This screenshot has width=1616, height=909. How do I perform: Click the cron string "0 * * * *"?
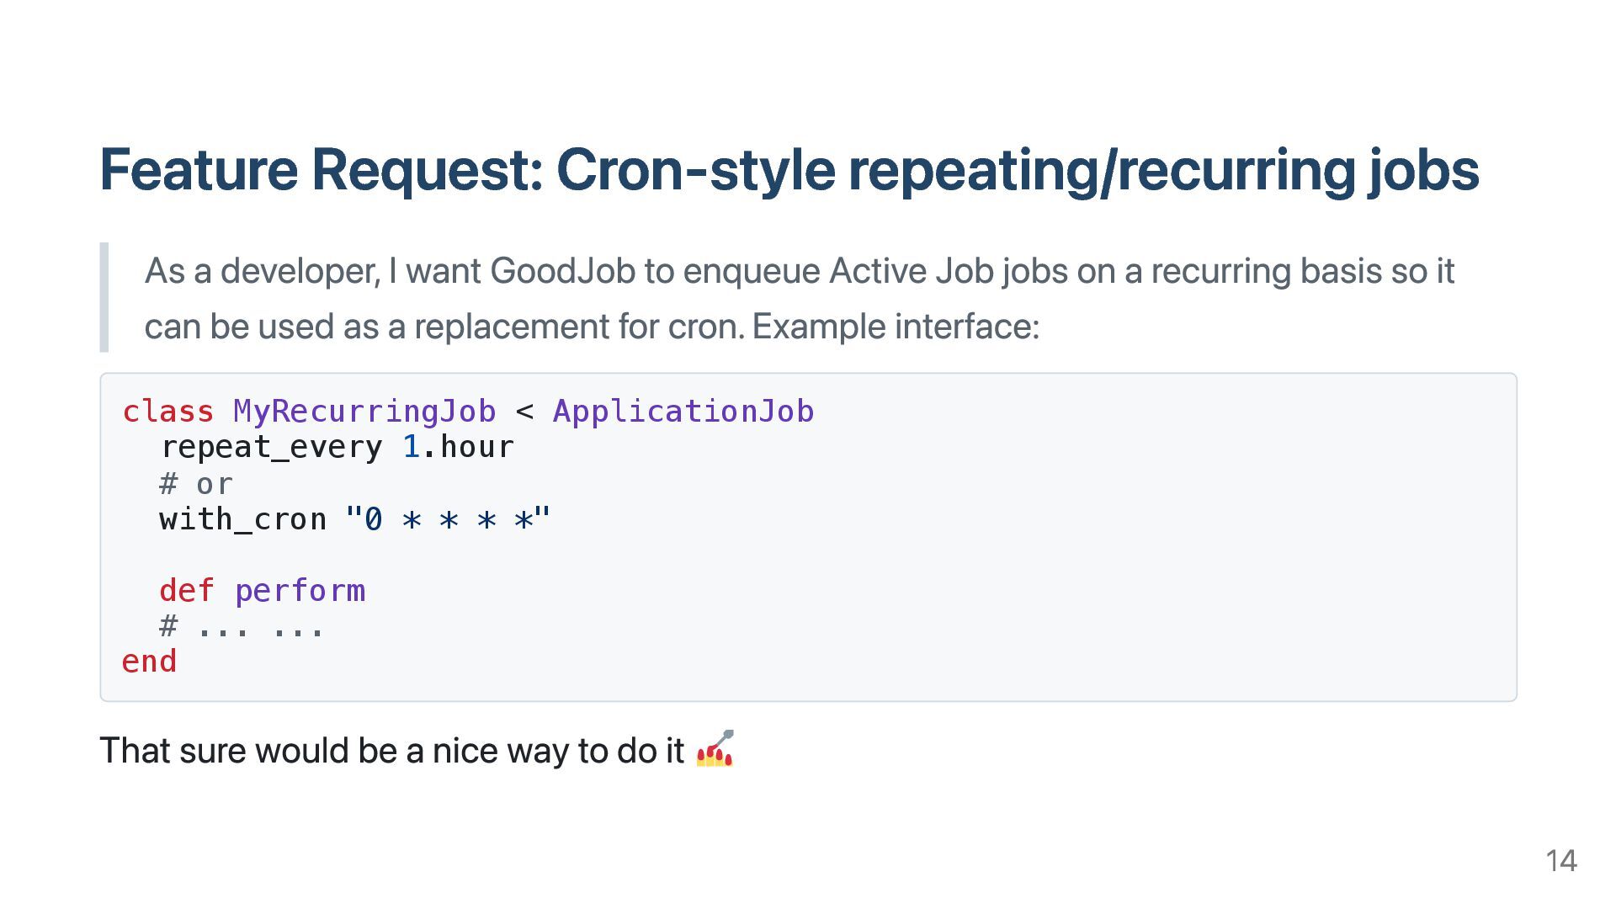tap(448, 519)
